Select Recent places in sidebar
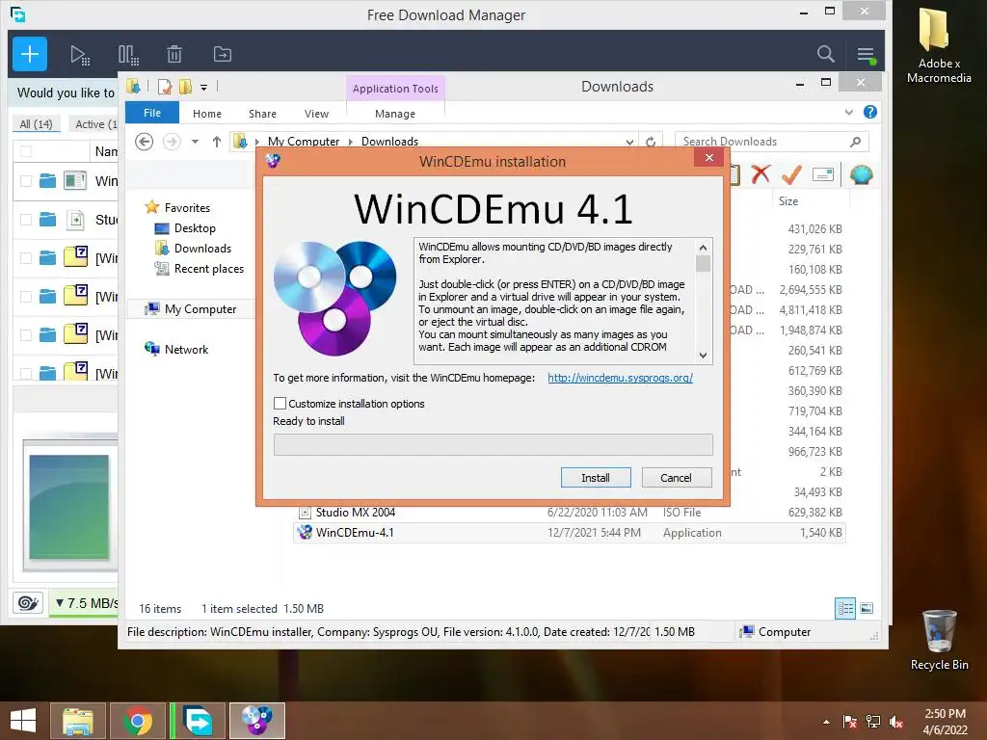987x740 pixels. click(x=208, y=269)
